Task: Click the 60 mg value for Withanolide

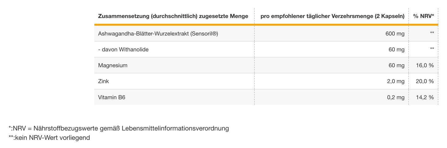Action: pyautogui.click(x=397, y=49)
